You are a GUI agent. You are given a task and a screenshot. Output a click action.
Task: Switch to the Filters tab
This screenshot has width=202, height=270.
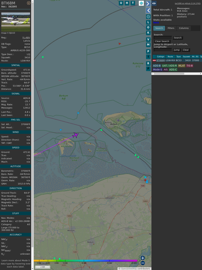coord(171,28)
